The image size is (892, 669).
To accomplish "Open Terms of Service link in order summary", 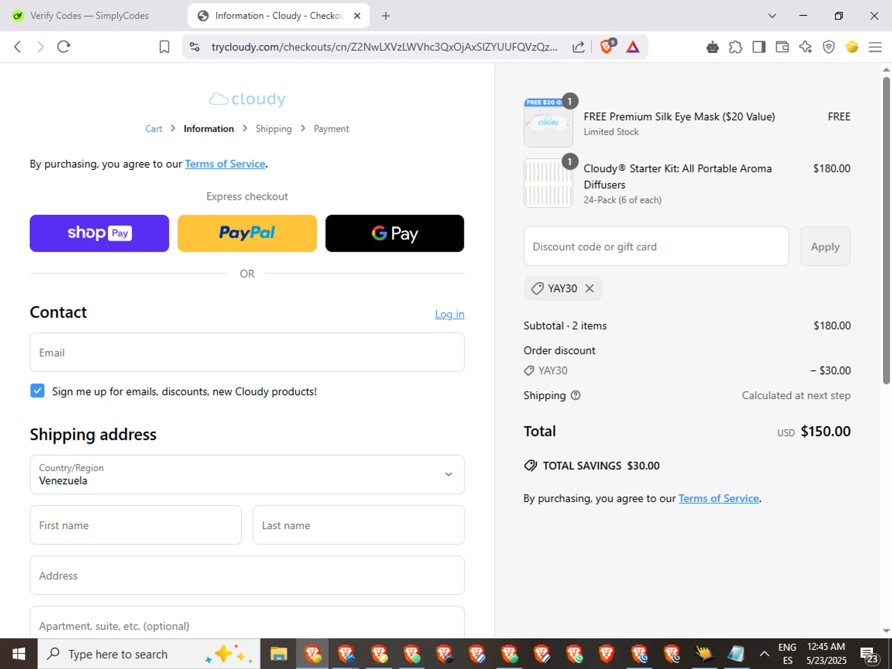I will click(x=718, y=498).
